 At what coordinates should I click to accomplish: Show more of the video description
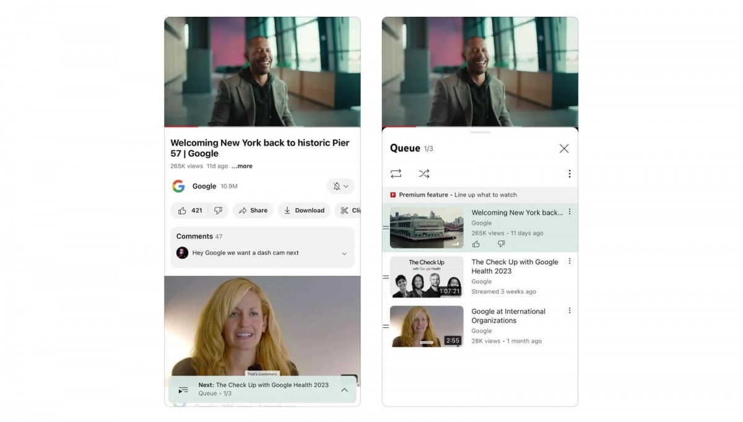[242, 166]
